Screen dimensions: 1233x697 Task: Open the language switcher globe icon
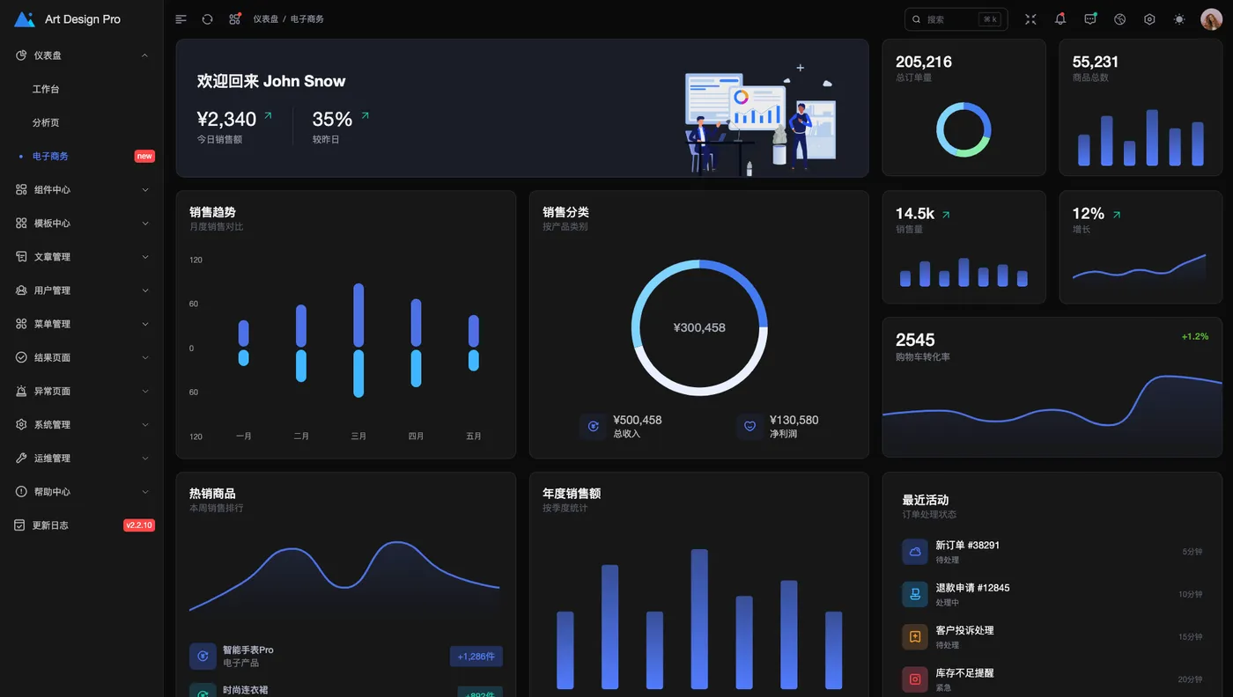tap(1120, 19)
